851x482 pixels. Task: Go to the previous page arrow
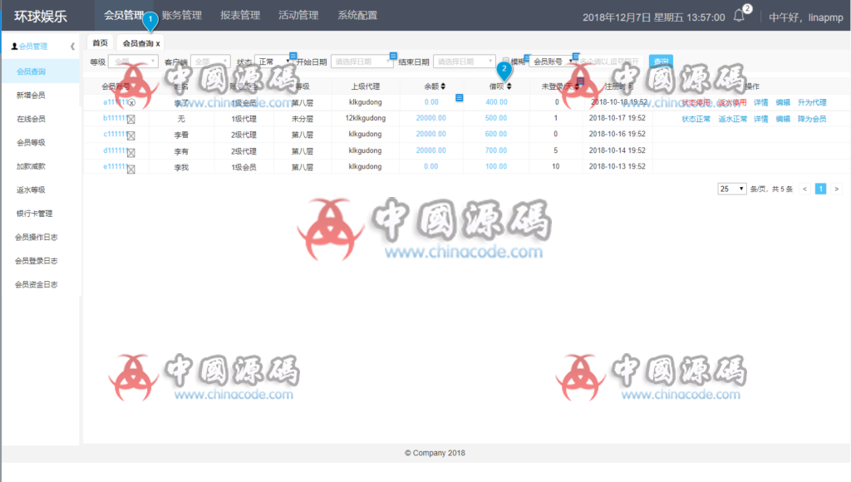point(804,189)
